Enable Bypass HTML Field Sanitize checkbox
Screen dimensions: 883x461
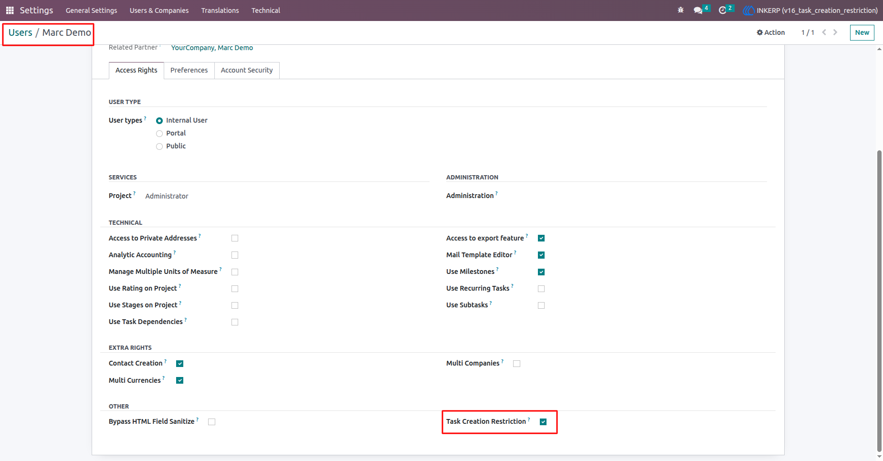tap(212, 422)
